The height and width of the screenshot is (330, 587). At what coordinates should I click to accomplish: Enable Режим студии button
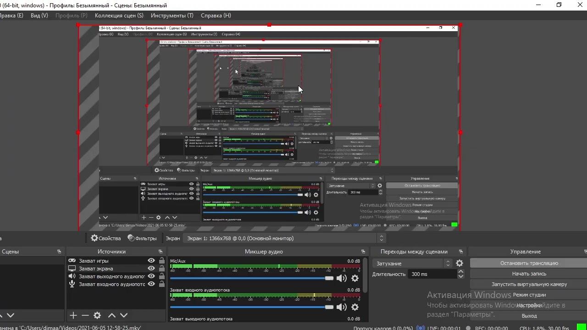coord(529,295)
